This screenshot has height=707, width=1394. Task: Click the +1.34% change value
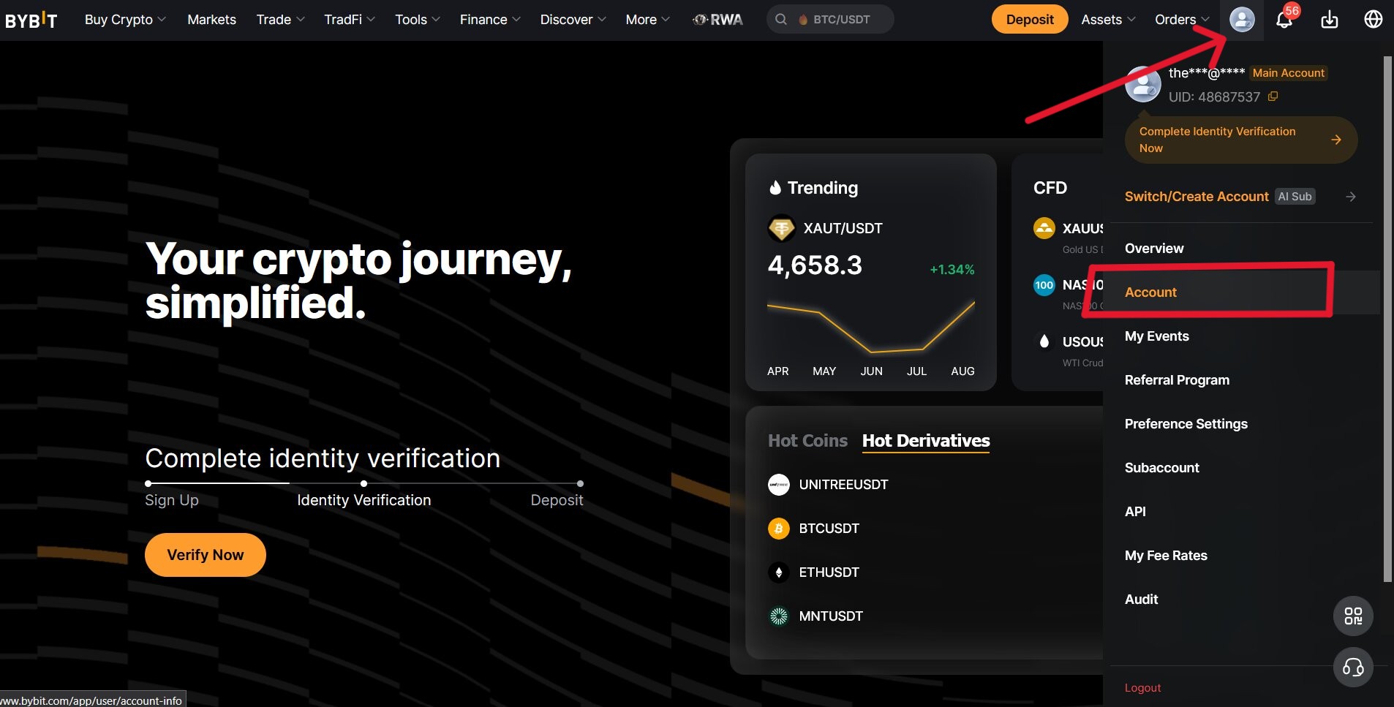point(952,270)
